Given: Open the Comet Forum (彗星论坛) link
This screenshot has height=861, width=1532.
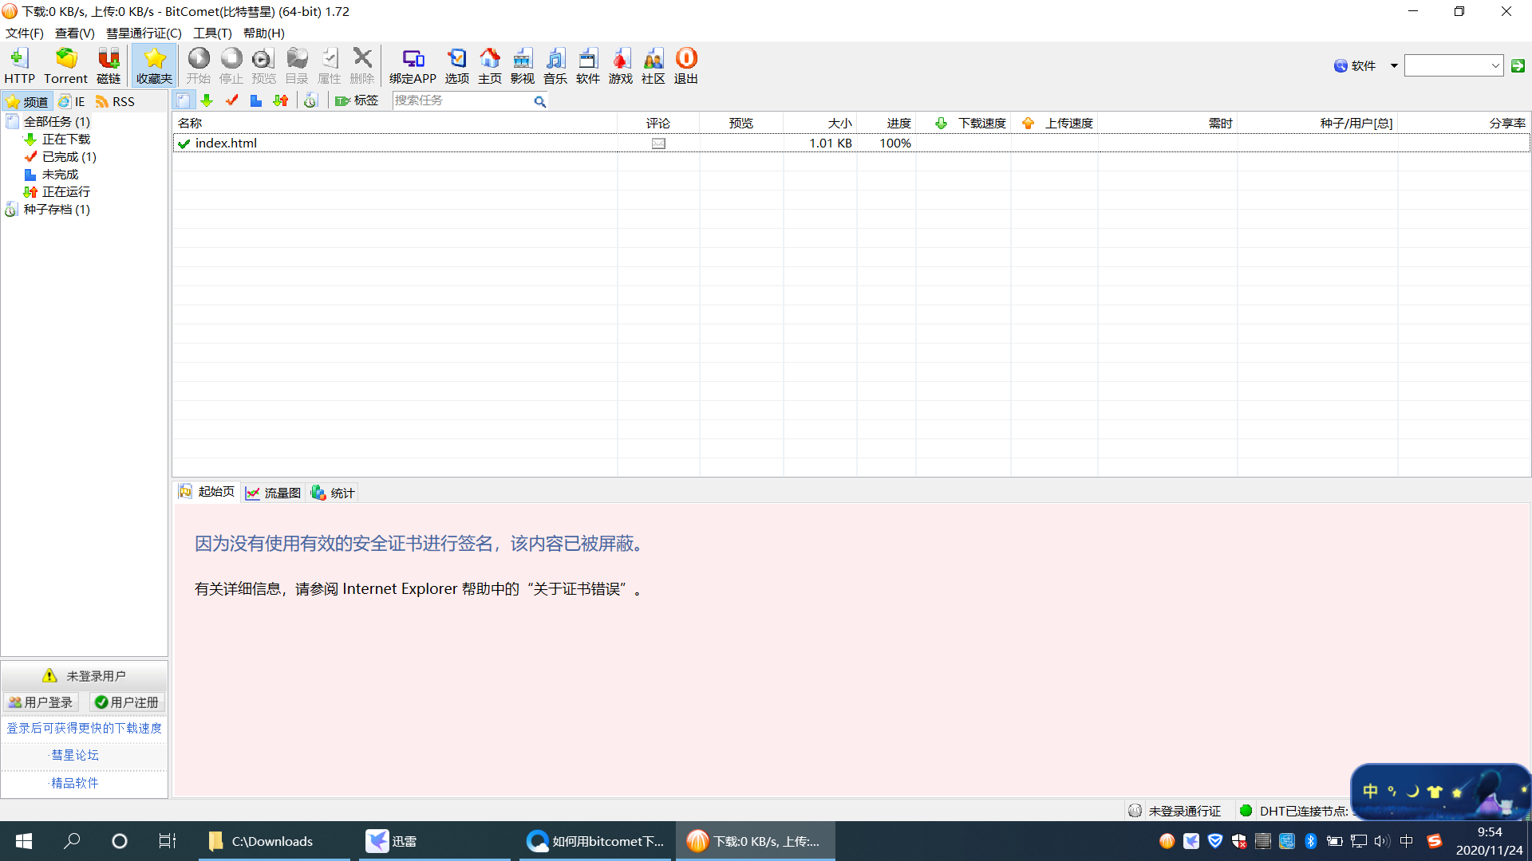Looking at the screenshot, I should 75,755.
